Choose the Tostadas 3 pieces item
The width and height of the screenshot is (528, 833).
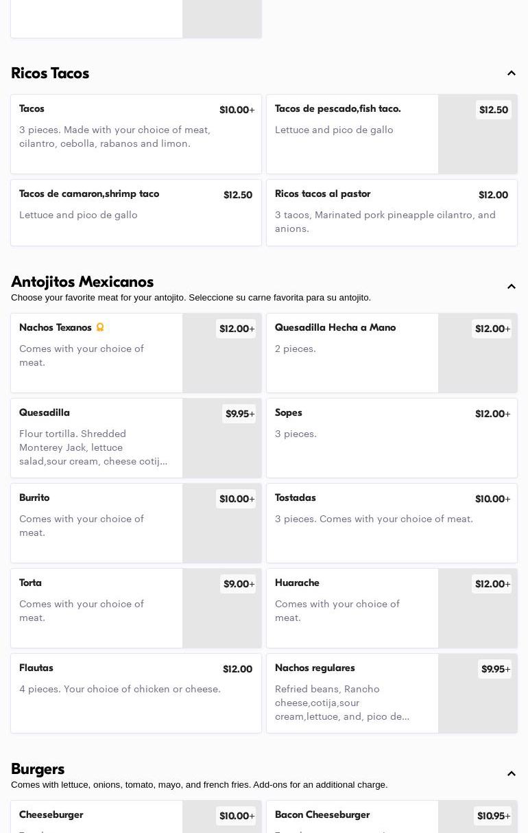tap(392, 523)
